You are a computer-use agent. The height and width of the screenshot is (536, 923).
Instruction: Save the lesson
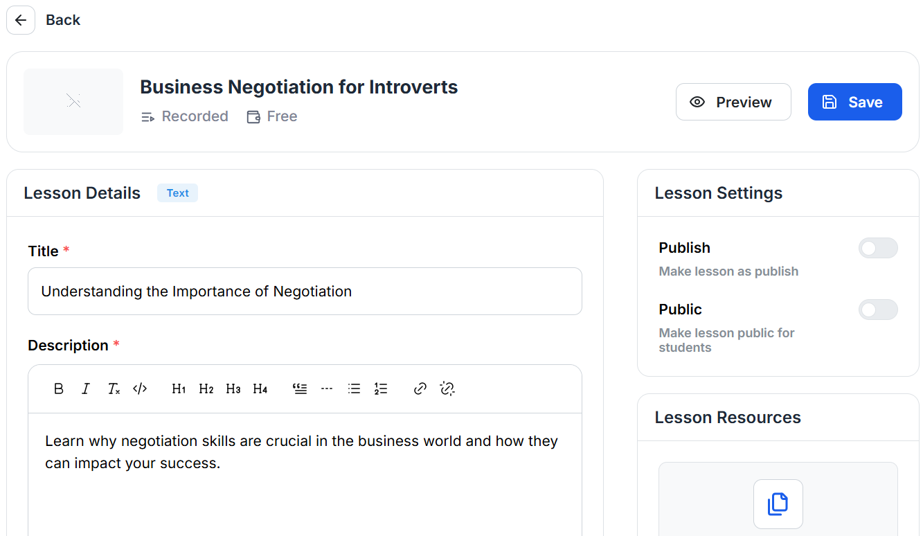pos(855,102)
